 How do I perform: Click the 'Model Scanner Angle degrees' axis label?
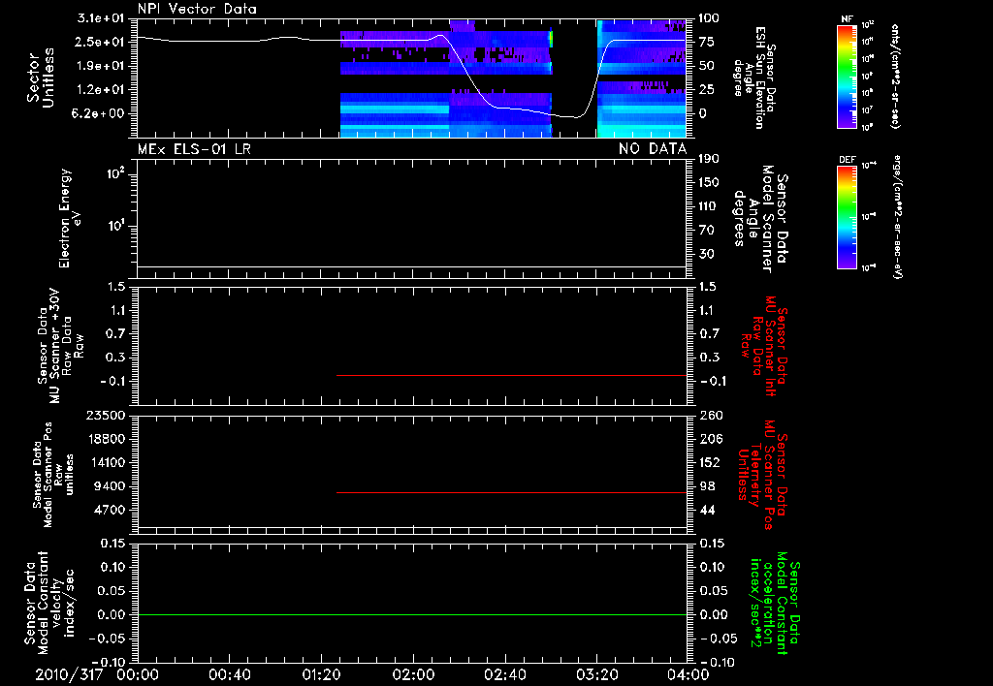pyautogui.click(x=760, y=219)
